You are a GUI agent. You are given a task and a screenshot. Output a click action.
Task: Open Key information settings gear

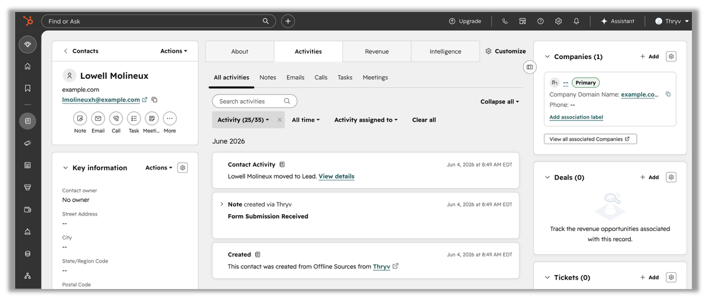[x=182, y=168]
